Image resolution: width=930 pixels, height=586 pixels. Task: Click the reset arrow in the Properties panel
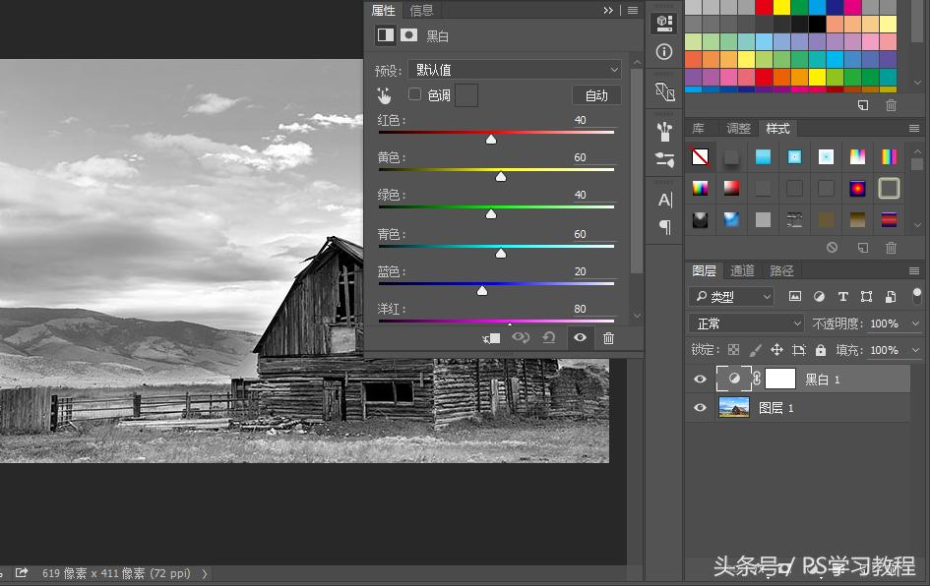(x=549, y=337)
